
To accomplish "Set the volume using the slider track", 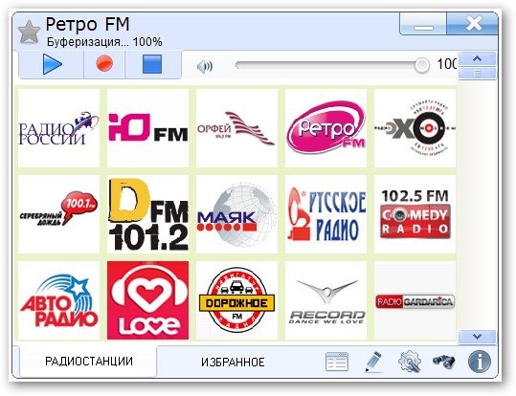I will pos(332,65).
